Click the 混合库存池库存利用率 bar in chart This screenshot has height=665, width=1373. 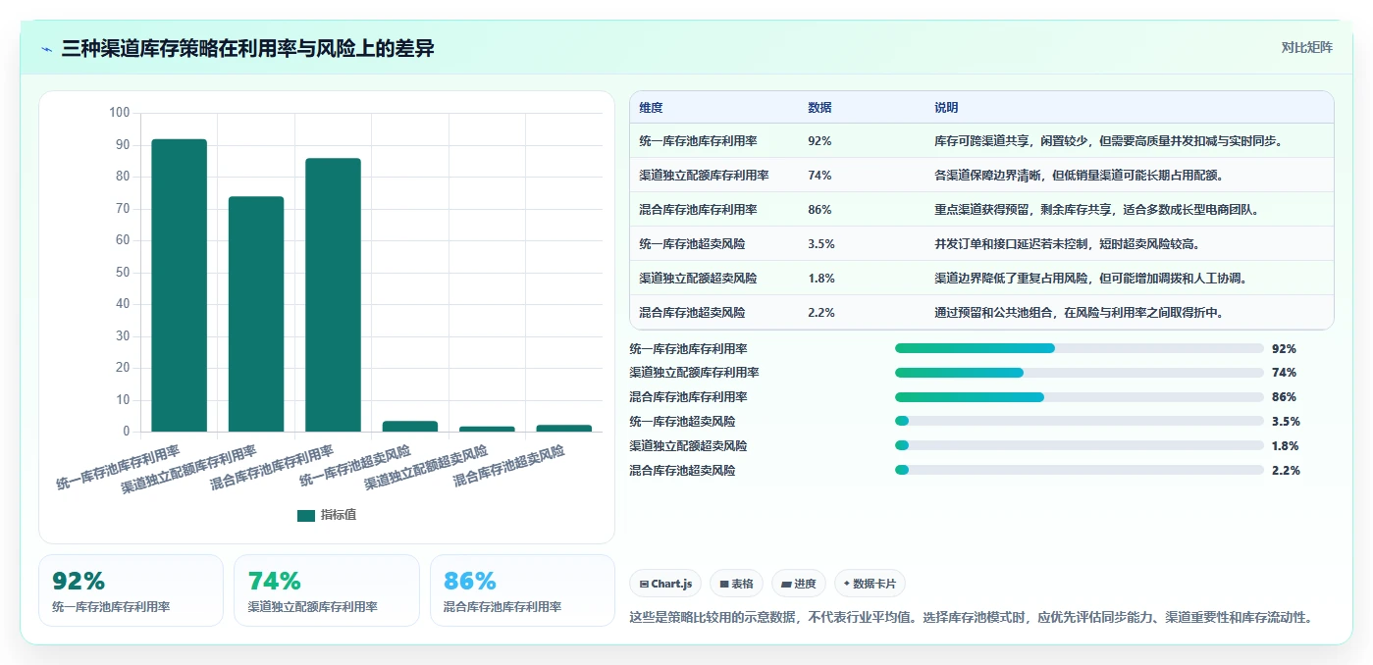point(333,294)
